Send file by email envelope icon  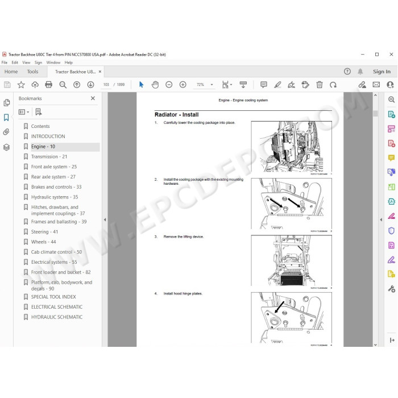[x=376, y=85]
